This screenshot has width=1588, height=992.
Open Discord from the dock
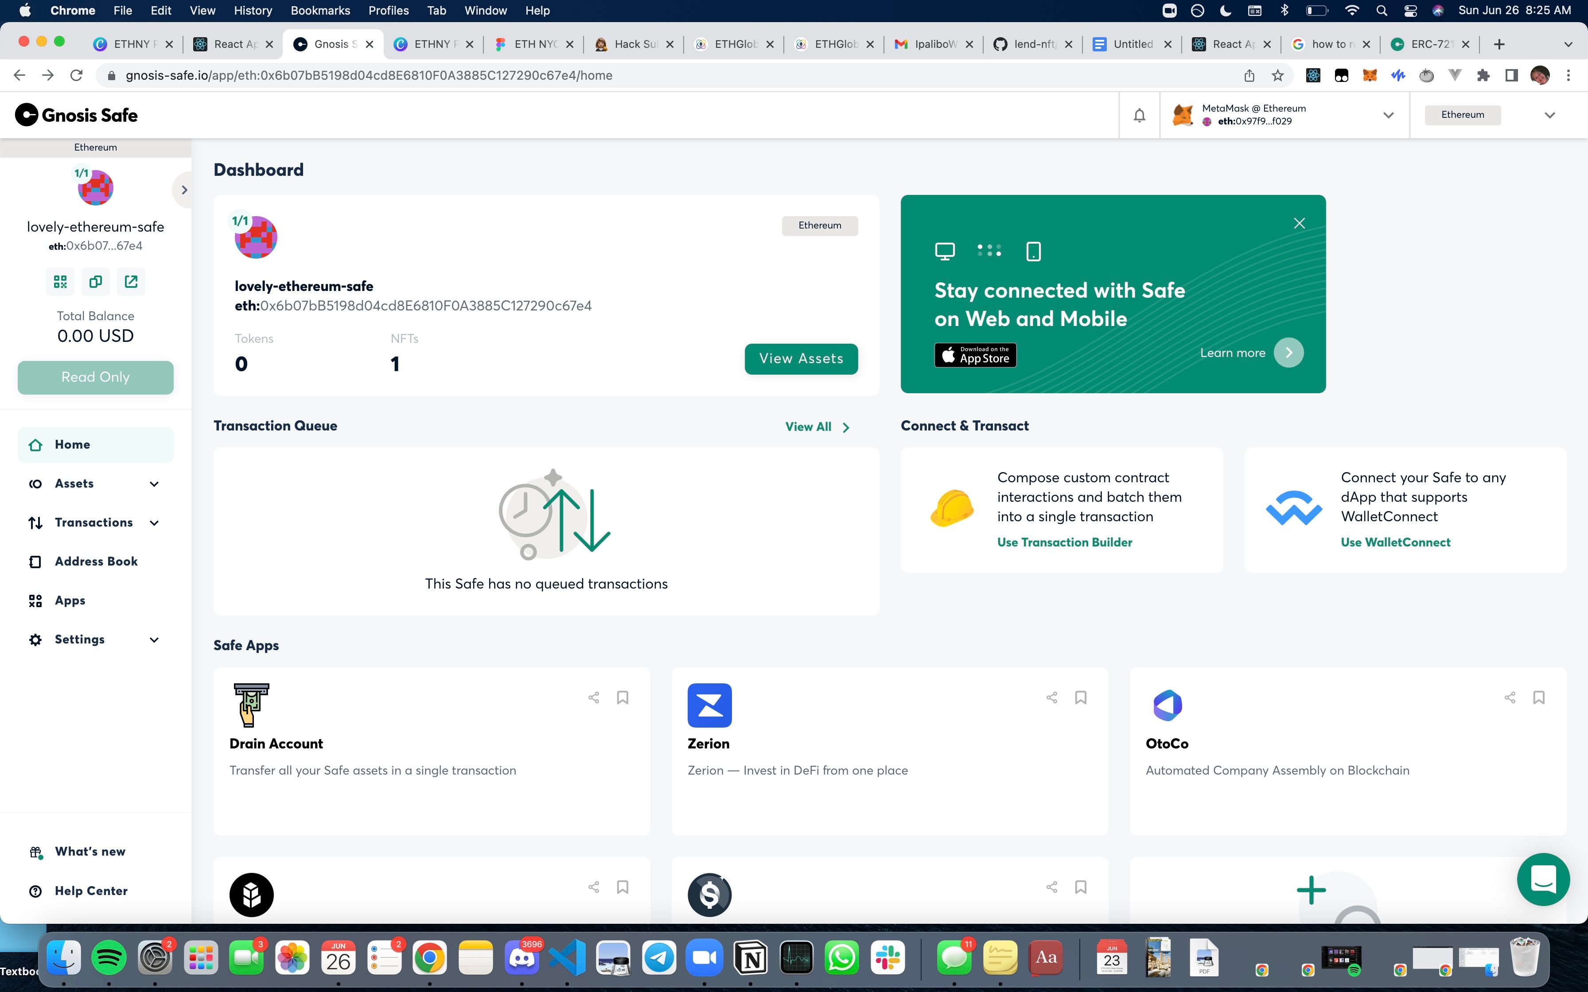tap(522, 958)
